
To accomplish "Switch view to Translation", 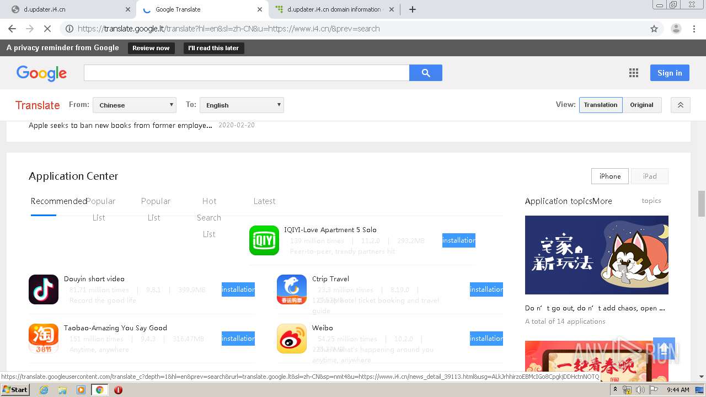I will point(601,105).
